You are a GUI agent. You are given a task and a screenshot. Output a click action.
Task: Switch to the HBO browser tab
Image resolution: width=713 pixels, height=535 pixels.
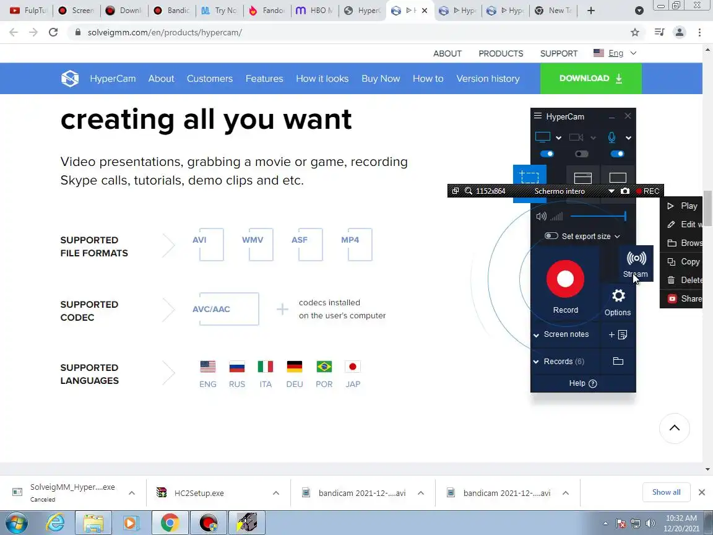point(314,11)
